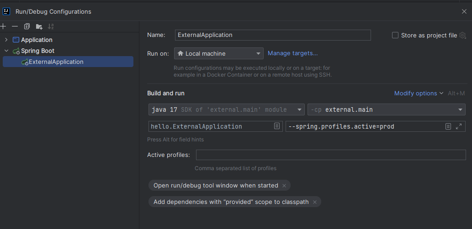The height and width of the screenshot is (229, 472).
Task: Open gear settings beside Store as project file
Action: [463, 35]
